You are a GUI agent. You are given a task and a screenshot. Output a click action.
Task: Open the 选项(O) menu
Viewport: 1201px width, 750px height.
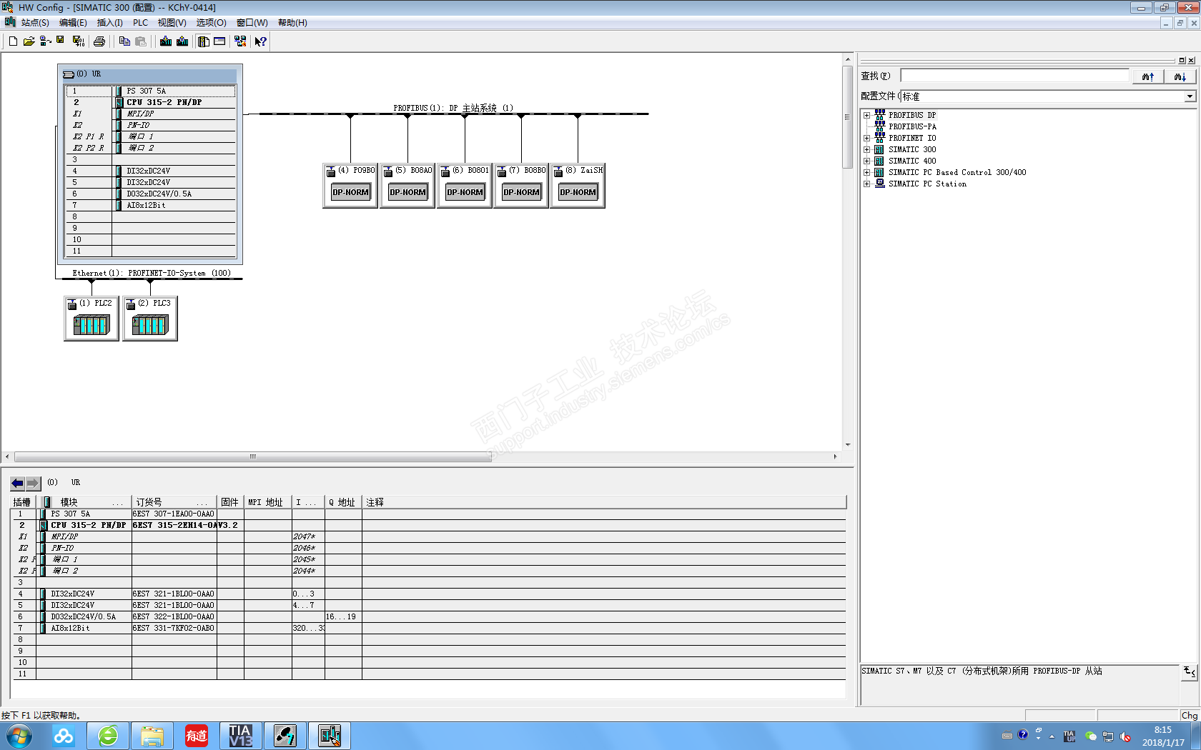[x=212, y=23]
